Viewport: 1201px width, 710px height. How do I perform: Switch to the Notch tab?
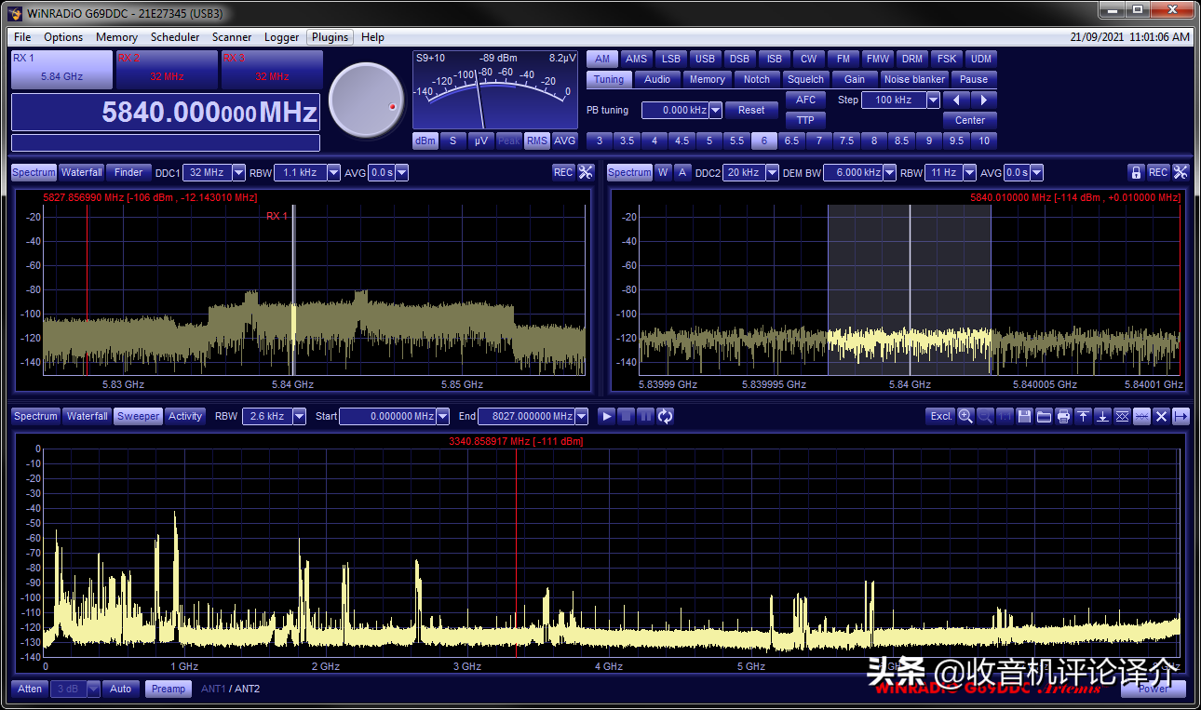tap(757, 79)
